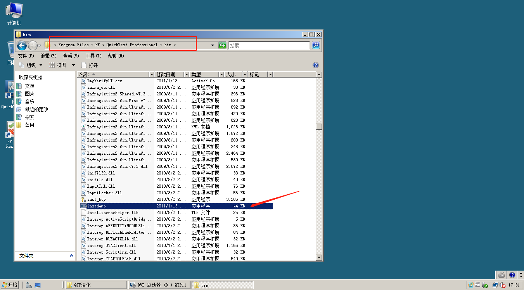The image size is (524, 290).
Task: Click the 17:31 taskbar clock
Action: point(514,285)
